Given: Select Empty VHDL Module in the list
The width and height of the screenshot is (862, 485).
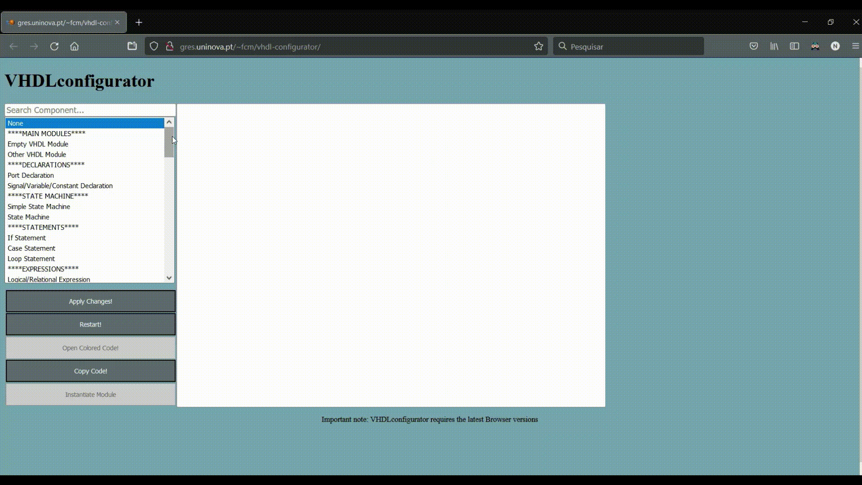Looking at the screenshot, I should tap(38, 144).
